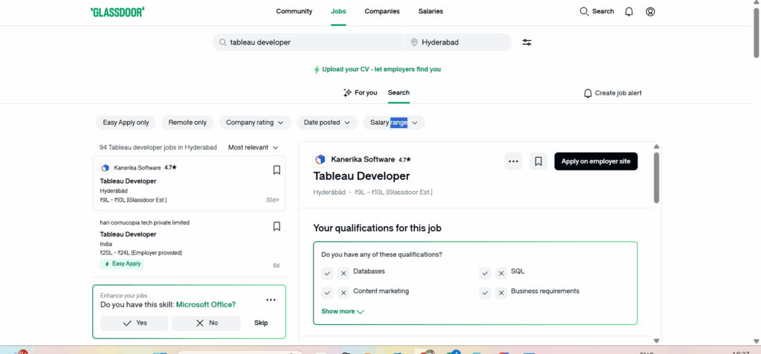
Task: Toggle Easy Apply only filter
Action: (x=126, y=123)
